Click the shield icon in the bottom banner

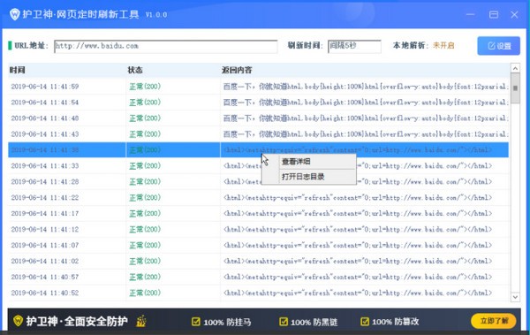click(18, 321)
